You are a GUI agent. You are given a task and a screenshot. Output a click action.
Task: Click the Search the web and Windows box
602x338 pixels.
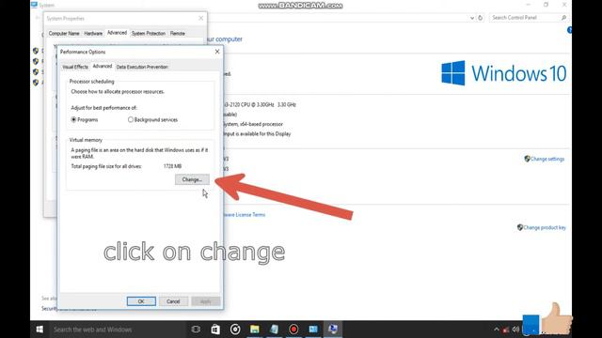pyautogui.click(x=117, y=330)
